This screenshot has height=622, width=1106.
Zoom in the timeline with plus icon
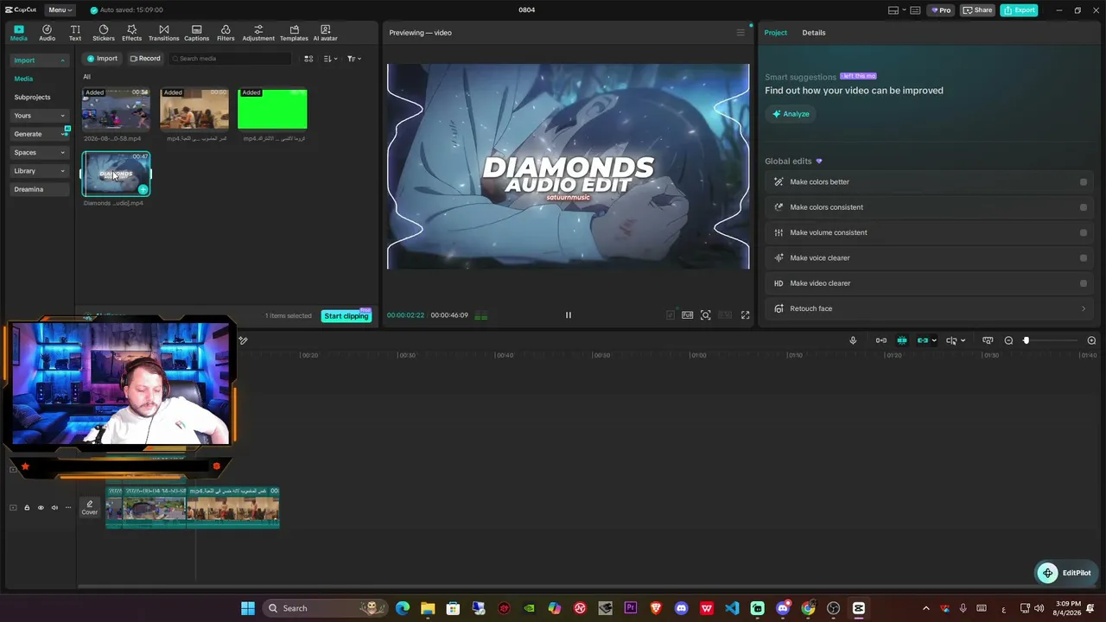pos(1091,340)
